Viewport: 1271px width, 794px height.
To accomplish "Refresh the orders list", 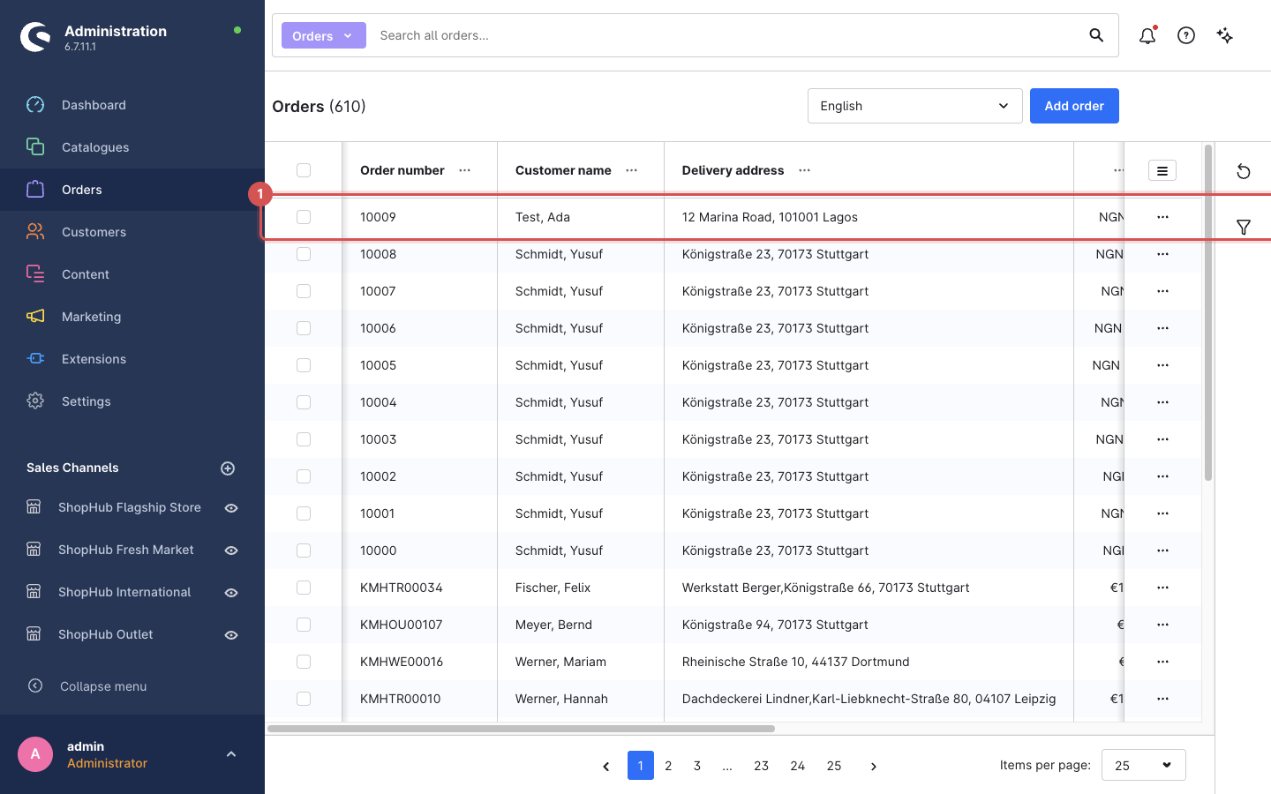I will [x=1244, y=171].
